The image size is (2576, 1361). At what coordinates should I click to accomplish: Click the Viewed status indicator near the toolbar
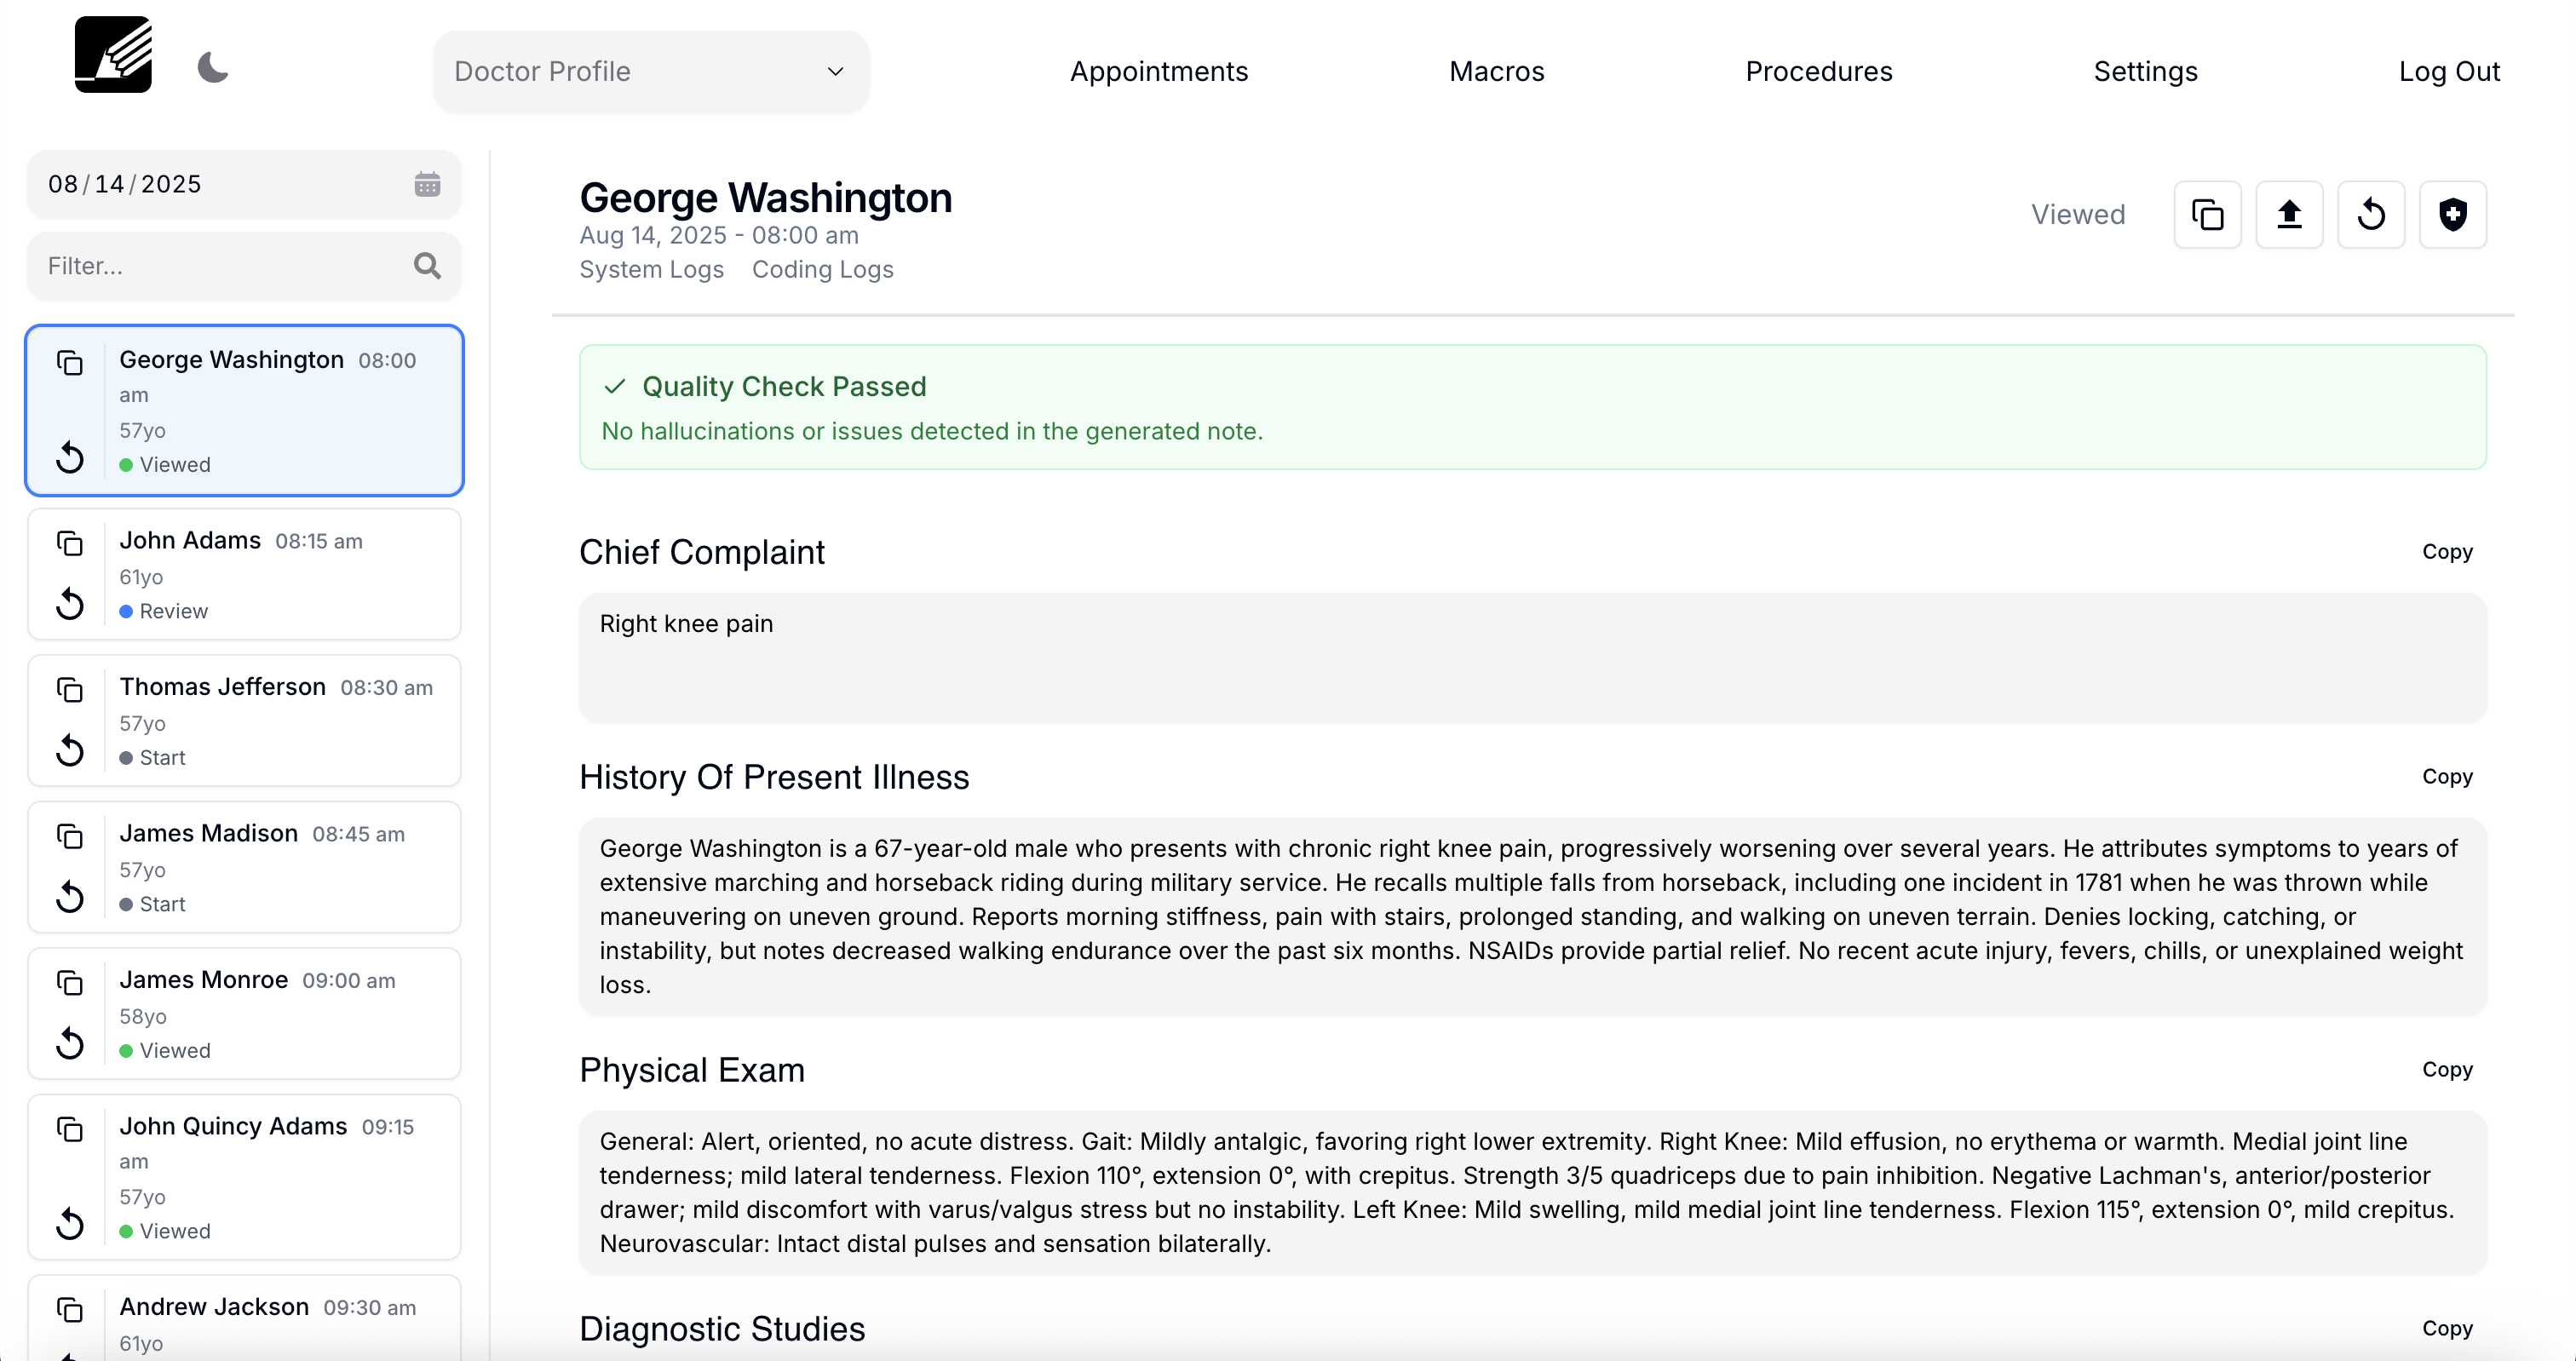point(2077,214)
